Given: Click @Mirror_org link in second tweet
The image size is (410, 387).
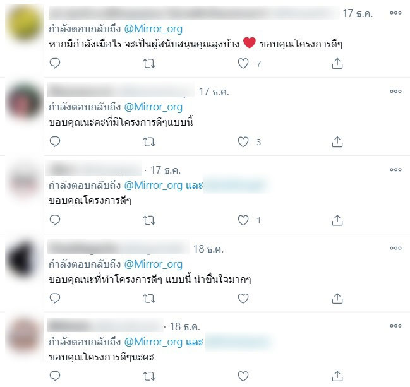Looking at the screenshot, I should 153,107.
